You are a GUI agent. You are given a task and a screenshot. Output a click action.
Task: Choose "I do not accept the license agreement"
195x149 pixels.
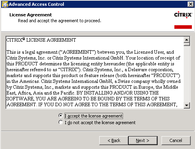pos(61,122)
